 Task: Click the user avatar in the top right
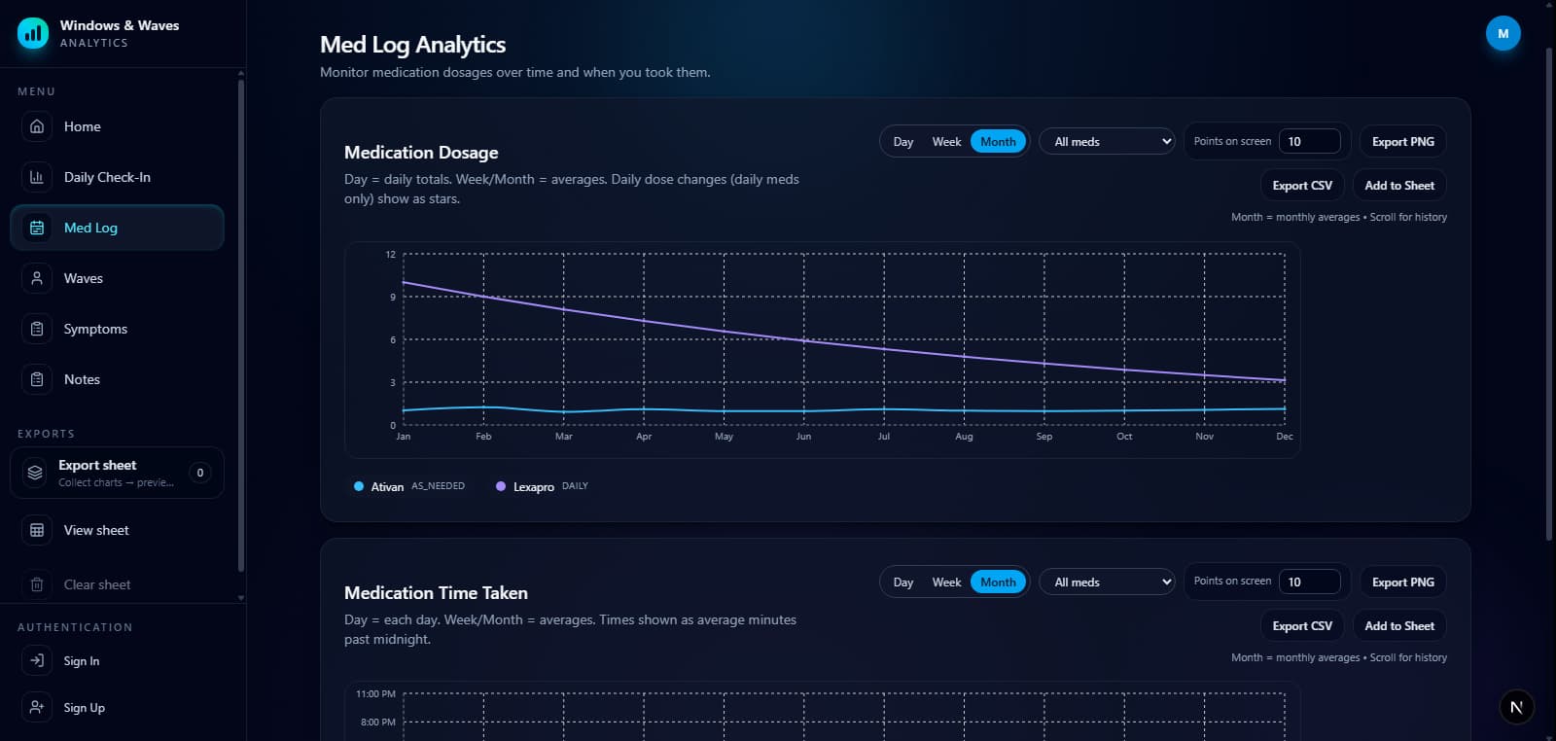click(1503, 32)
